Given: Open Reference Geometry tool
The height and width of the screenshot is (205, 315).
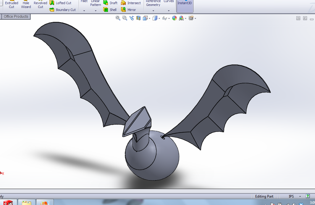Looking at the screenshot, I should pyautogui.click(x=153, y=3).
